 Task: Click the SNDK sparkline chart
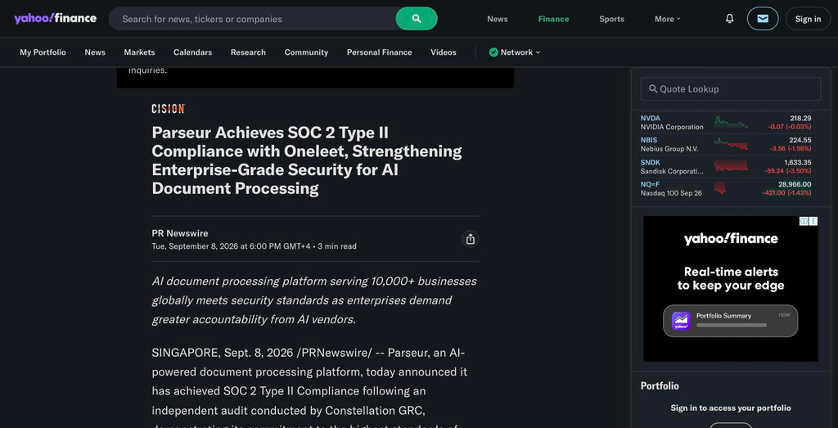pos(731,166)
